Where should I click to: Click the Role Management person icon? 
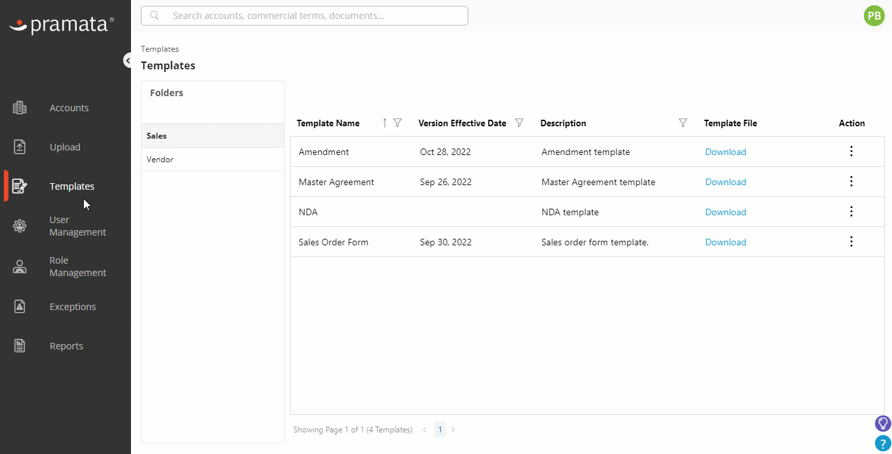click(x=20, y=267)
